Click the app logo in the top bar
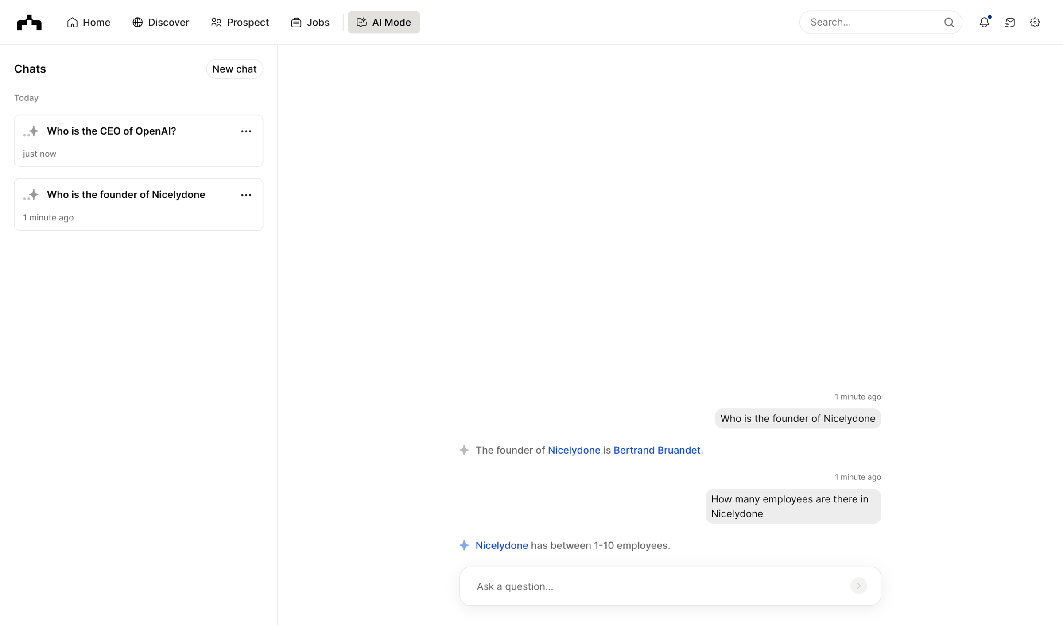Image resolution: width=1063 pixels, height=625 pixels. pyautogui.click(x=29, y=22)
